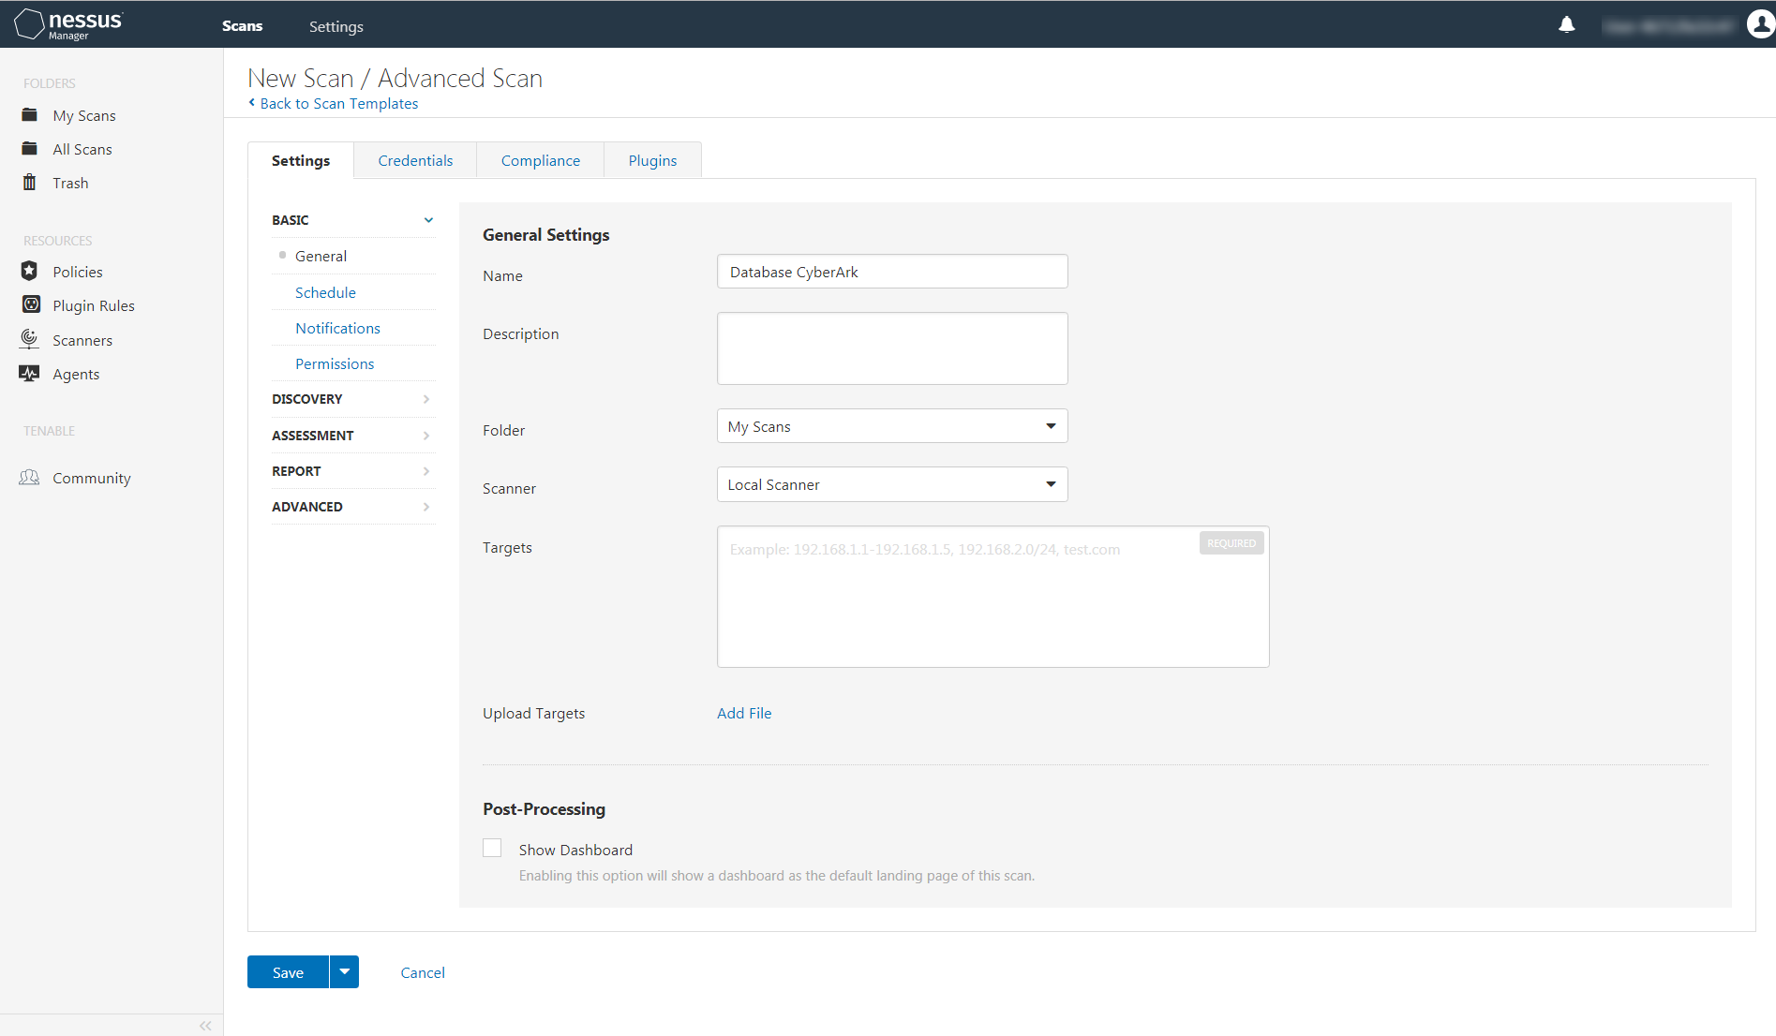Click the Cancel link
This screenshot has height=1036, width=1776.
[x=423, y=972]
